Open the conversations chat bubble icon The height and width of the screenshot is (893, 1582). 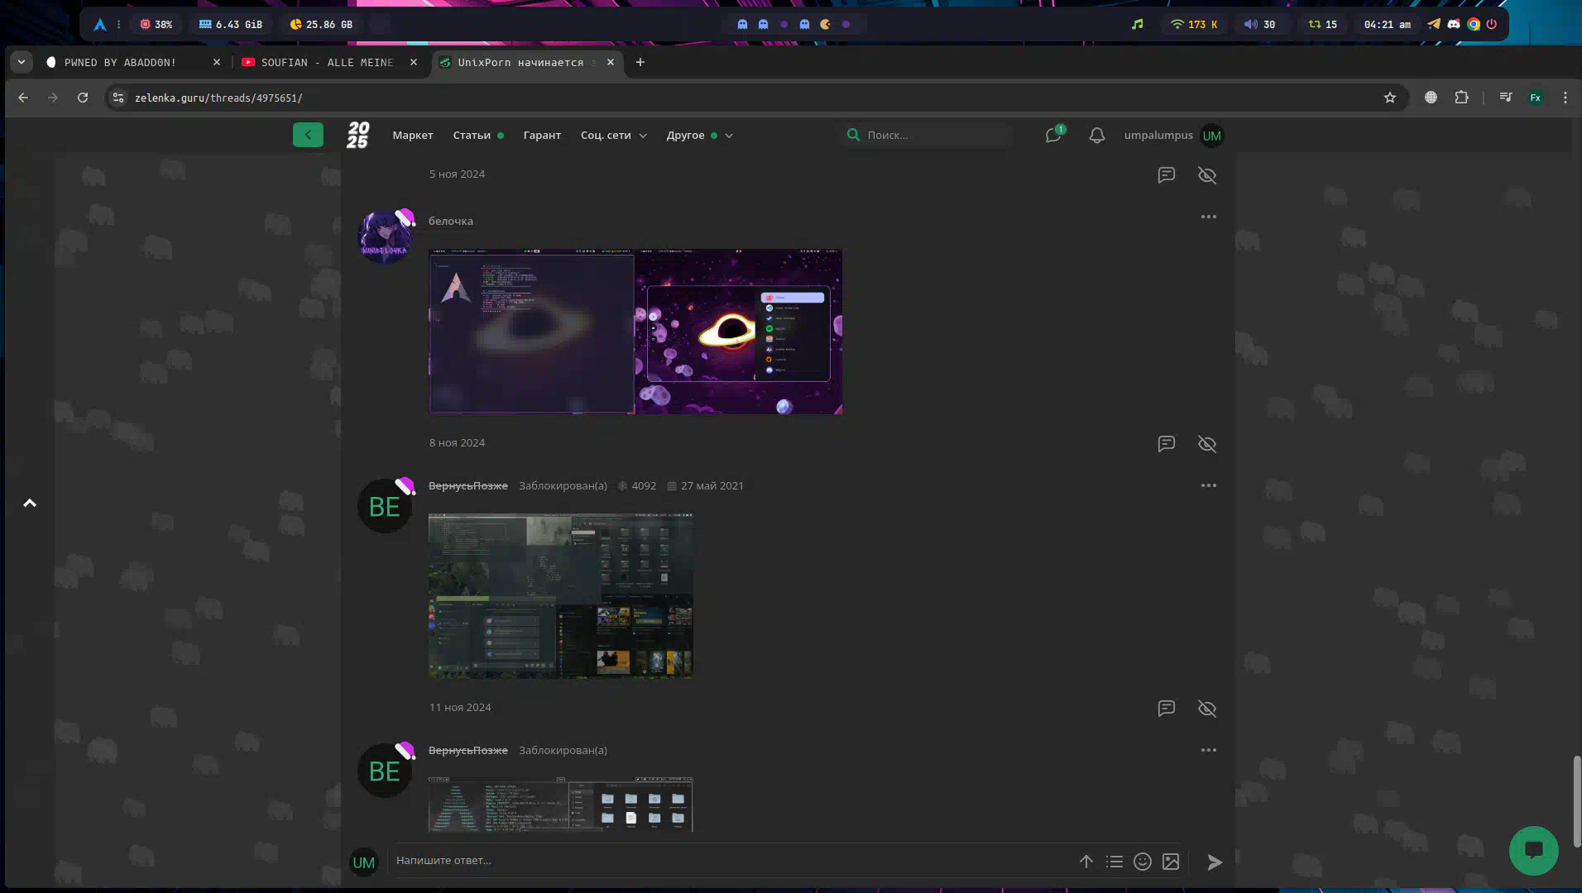click(x=1052, y=136)
